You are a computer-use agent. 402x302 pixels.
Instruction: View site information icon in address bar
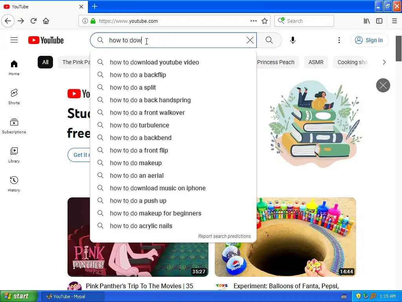pyautogui.click(x=85, y=21)
